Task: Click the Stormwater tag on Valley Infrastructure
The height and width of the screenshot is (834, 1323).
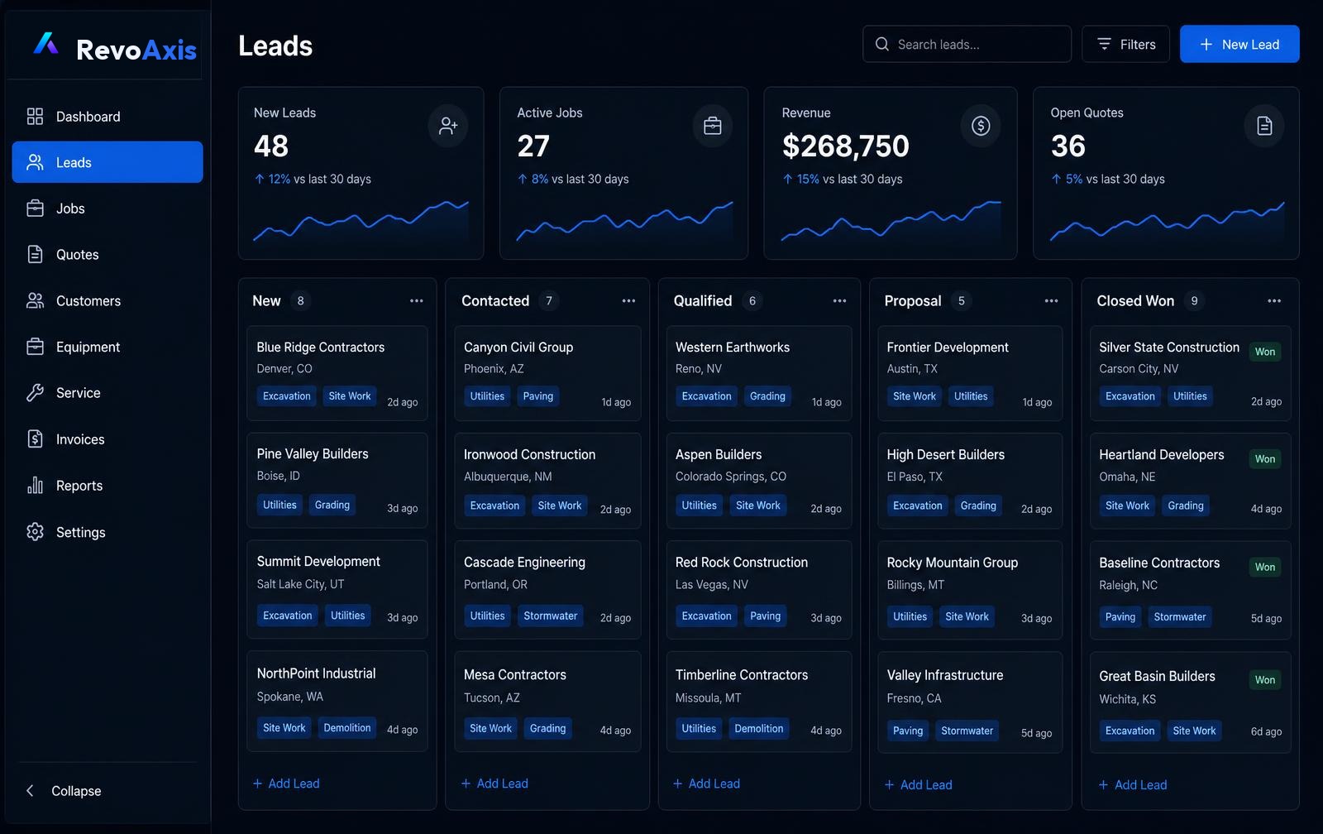Action: [967, 731]
